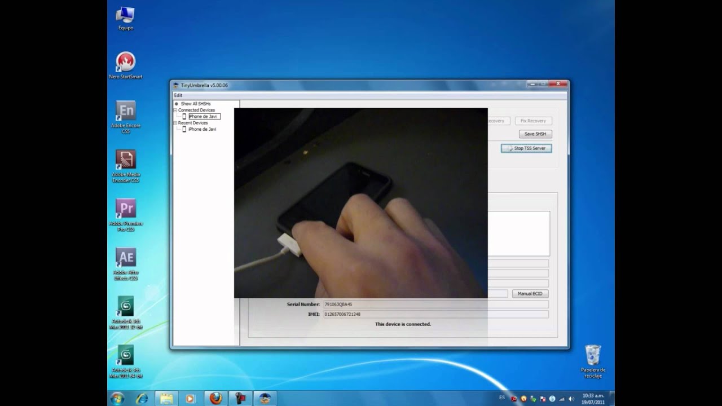
Task: Open Windows Explorer folder from the taskbar
Action: pyautogui.click(x=166, y=398)
